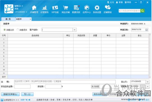This screenshot has width=152, height=102.
Task: Click the 打印 print button
Action: tap(113, 94)
